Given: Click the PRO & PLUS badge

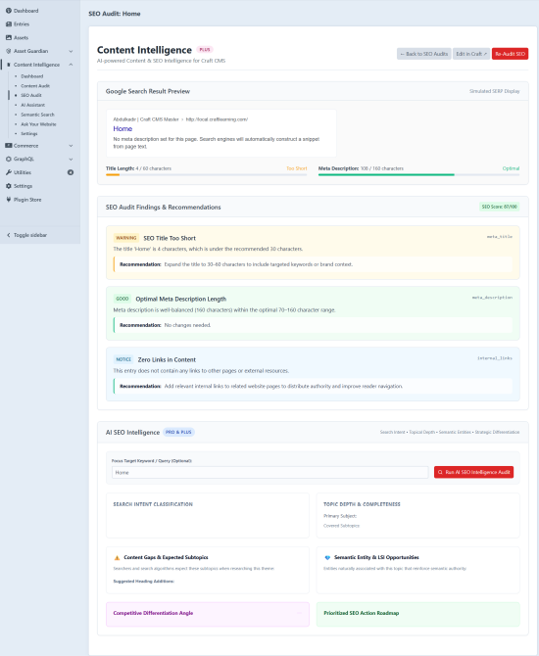Looking at the screenshot, I should pyautogui.click(x=178, y=432).
